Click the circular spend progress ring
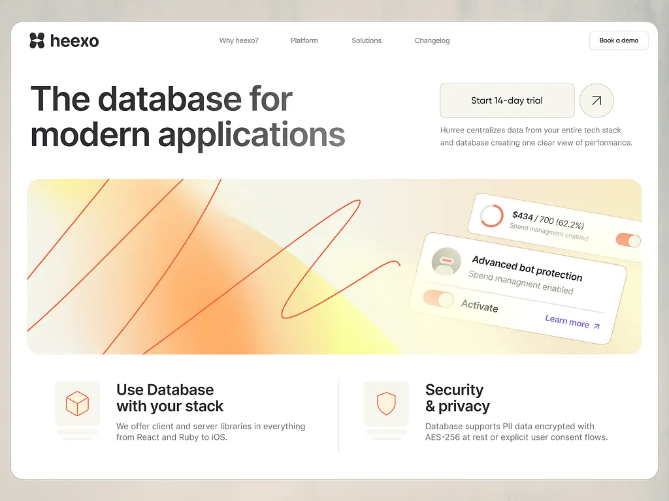 (x=491, y=216)
